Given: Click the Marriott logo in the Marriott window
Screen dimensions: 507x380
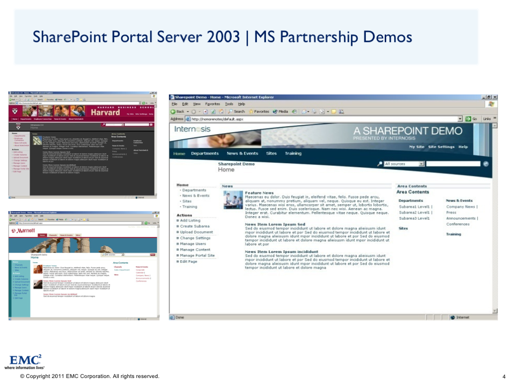Looking at the screenshot, I should coord(23,231).
